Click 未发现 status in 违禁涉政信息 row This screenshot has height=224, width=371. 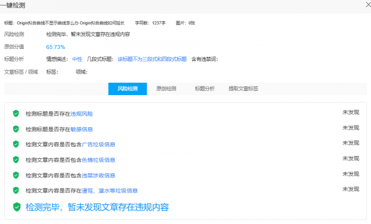[351, 174]
